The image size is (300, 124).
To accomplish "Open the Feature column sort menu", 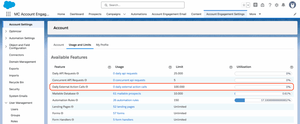I will point(110,67).
